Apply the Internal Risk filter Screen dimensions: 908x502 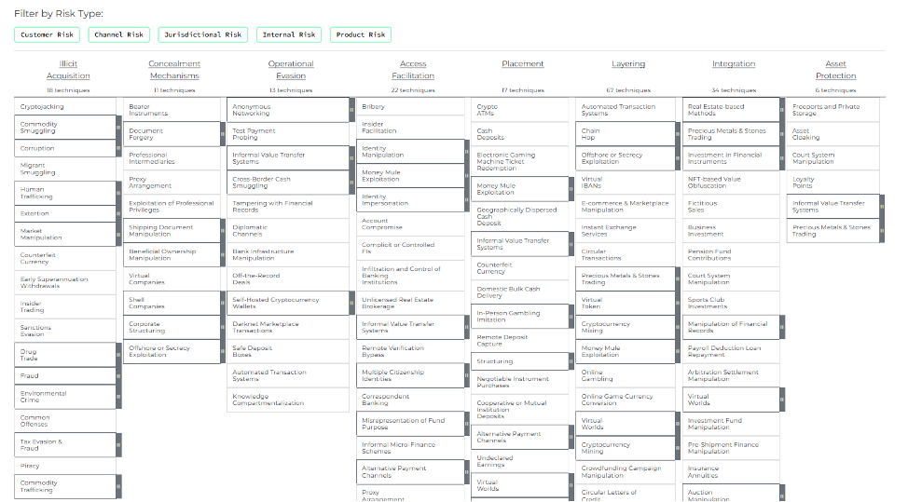click(x=288, y=34)
